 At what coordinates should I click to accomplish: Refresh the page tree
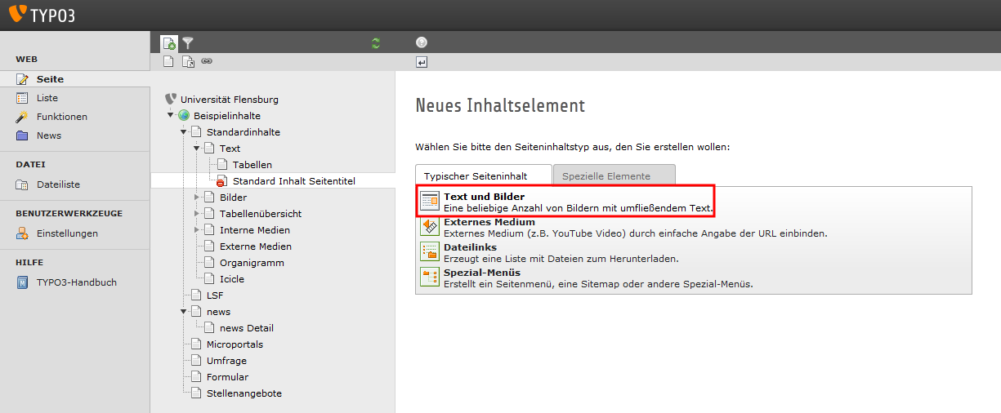376,43
